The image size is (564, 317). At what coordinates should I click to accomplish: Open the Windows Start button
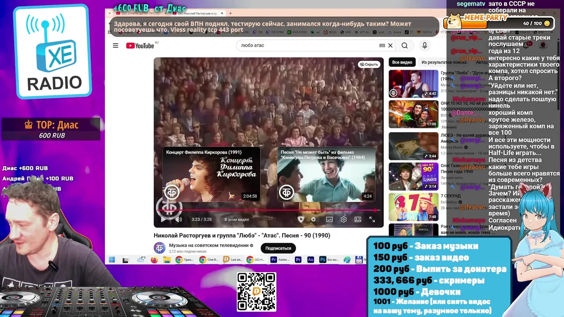click(x=112, y=260)
